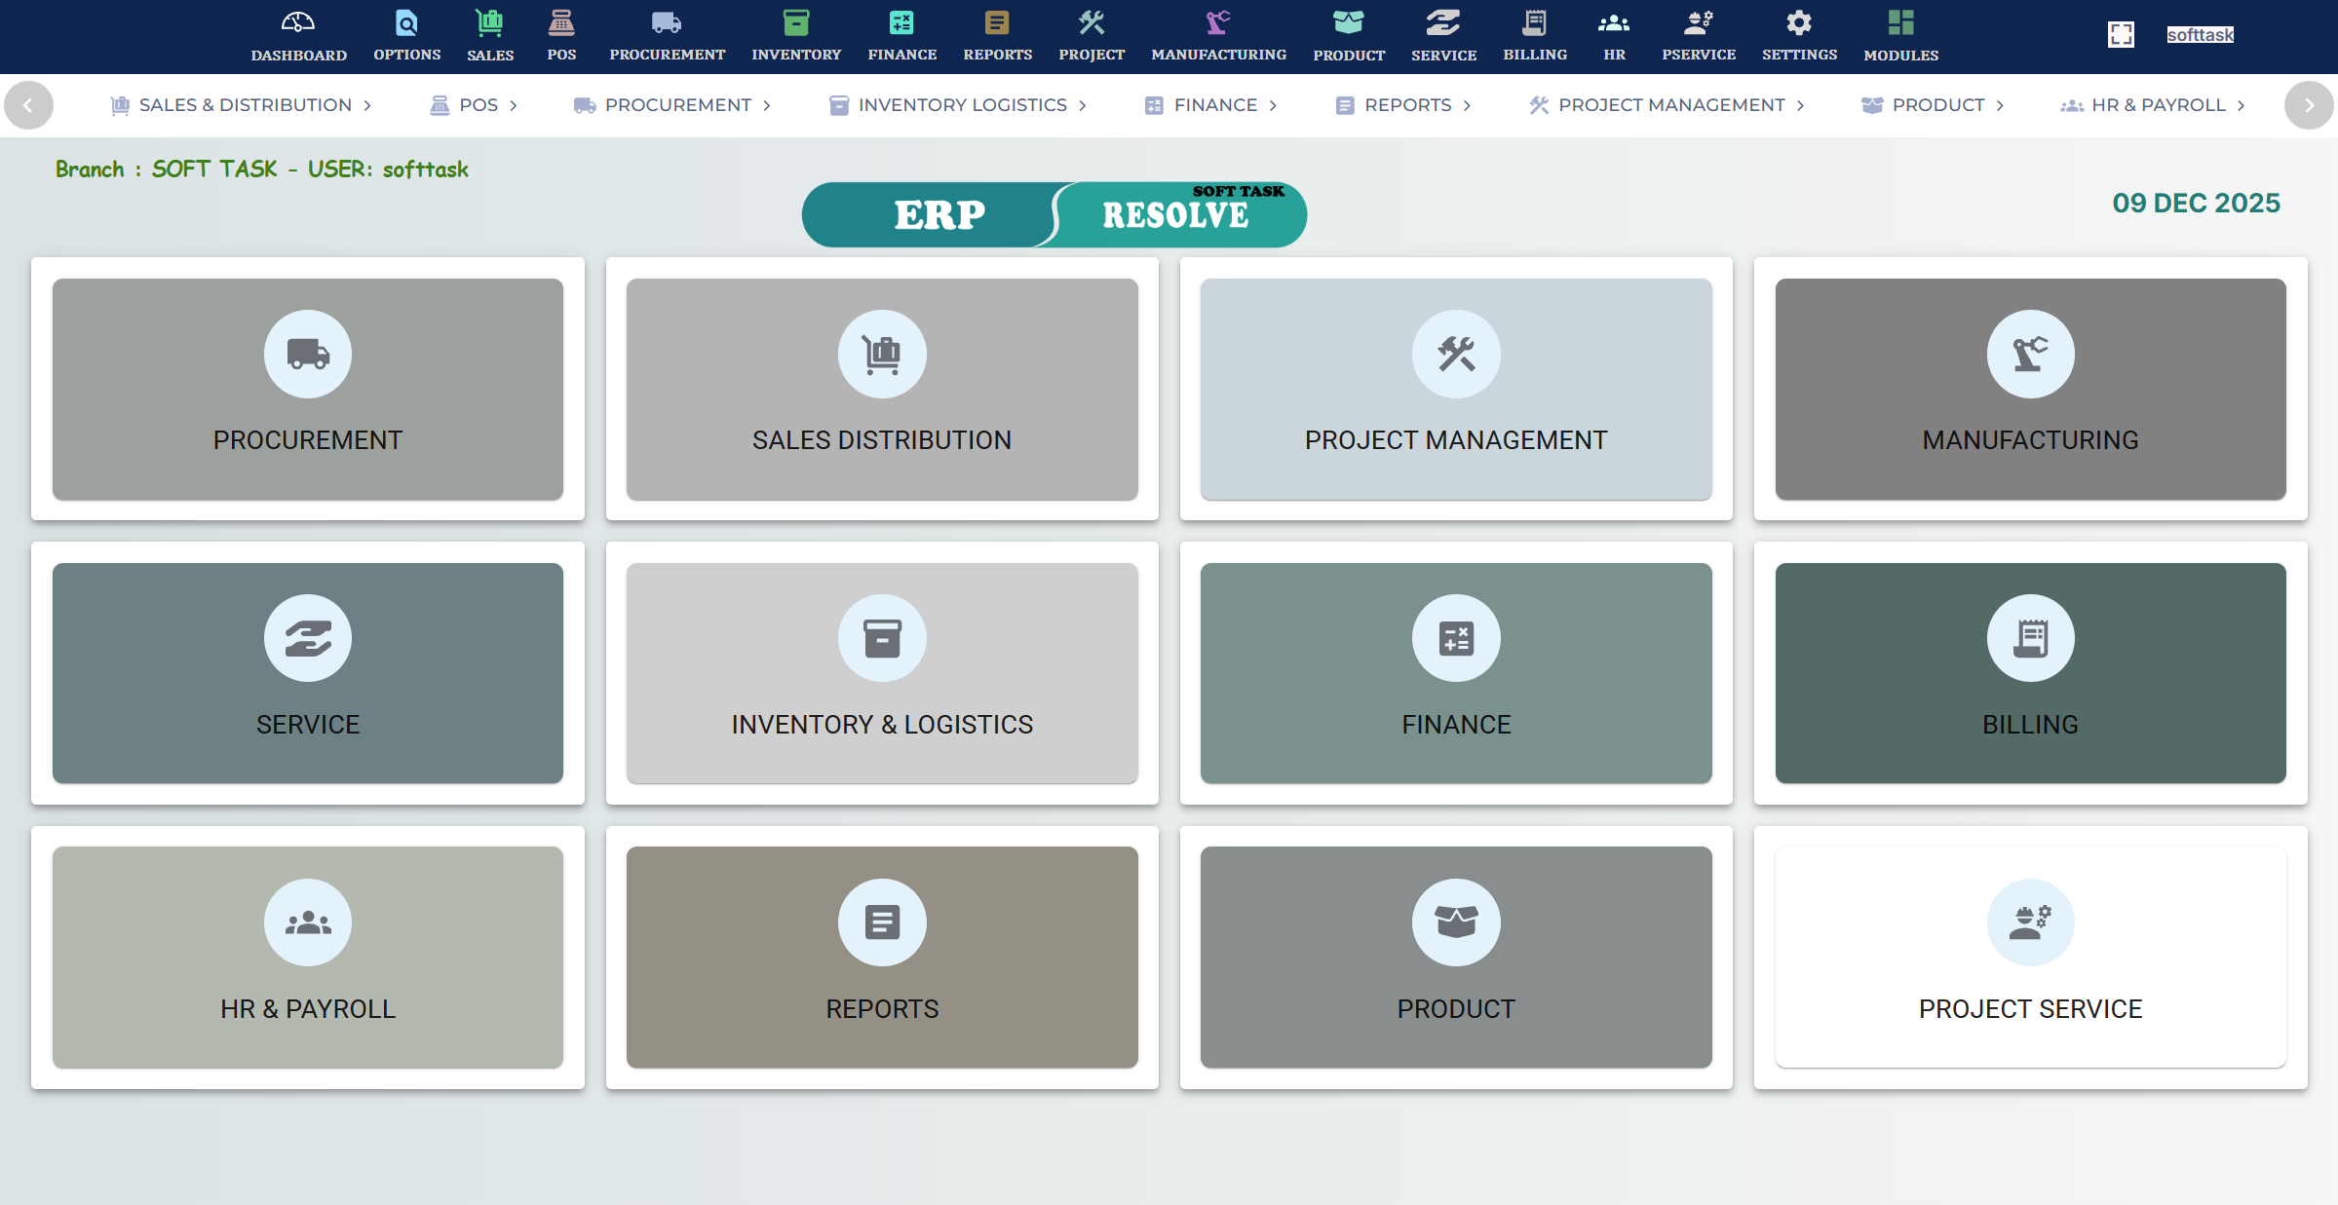Image resolution: width=2338 pixels, height=1205 pixels.
Task: Open Manufacturing robot arm icon in top bar
Action: (x=1218, y=22)
